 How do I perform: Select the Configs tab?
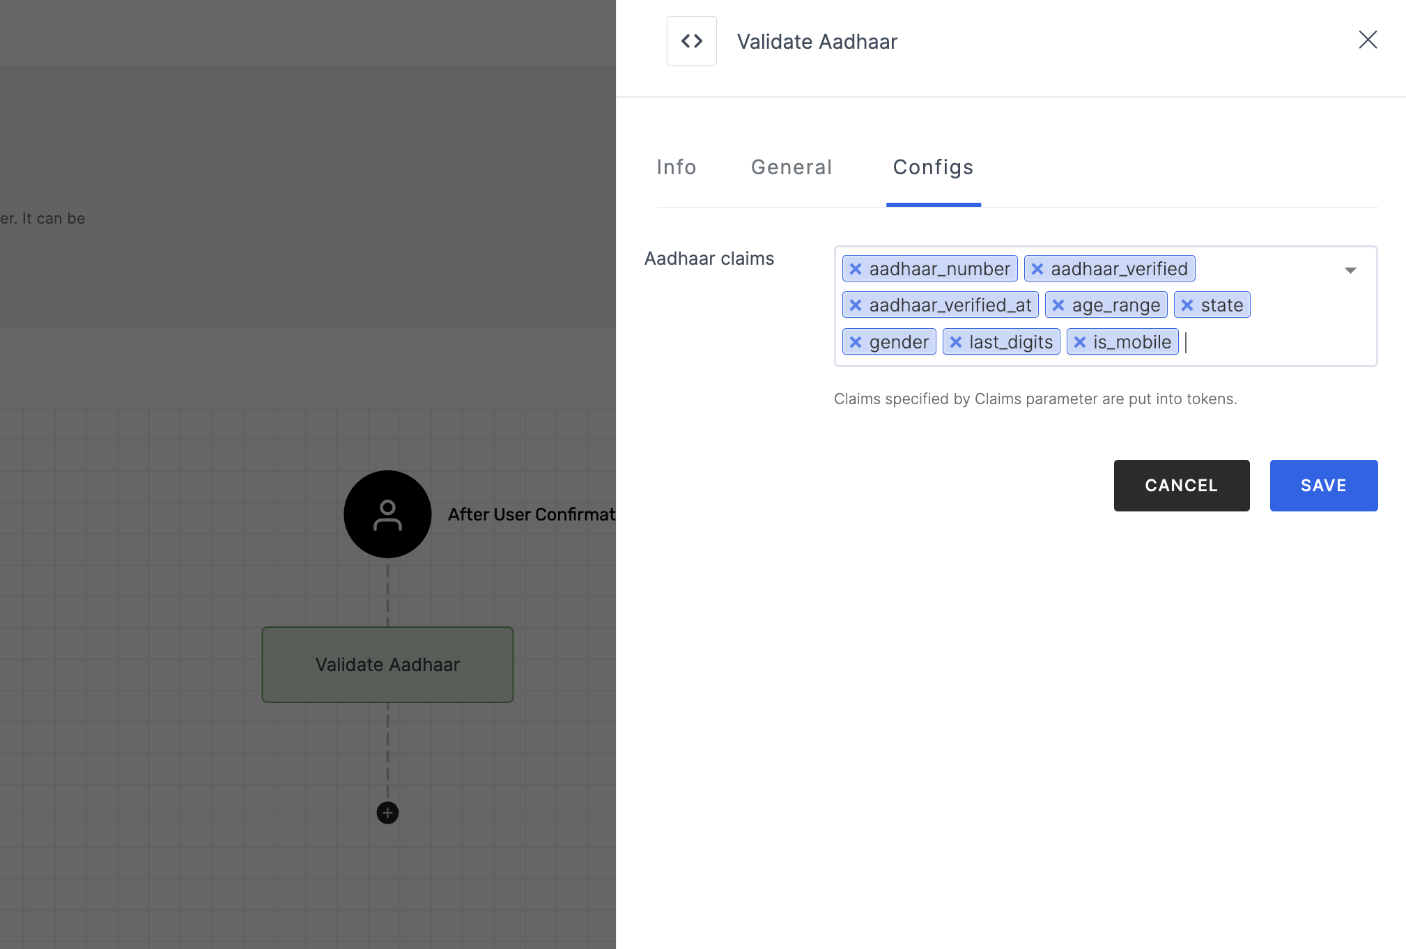(934, 168)
